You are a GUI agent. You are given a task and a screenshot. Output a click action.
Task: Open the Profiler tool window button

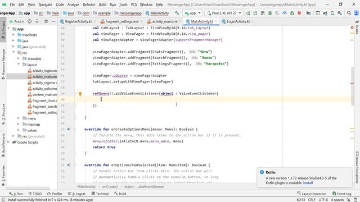55,194
